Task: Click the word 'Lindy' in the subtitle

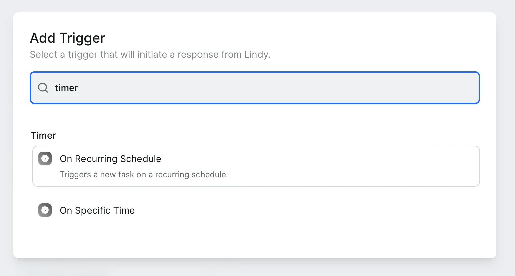Action: [256, 54]
